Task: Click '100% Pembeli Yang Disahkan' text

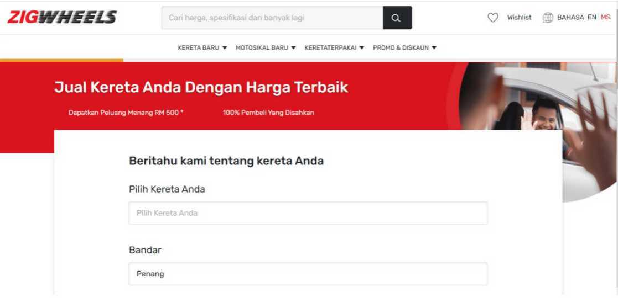Action: pyautogui.click(x=268, y=113)
